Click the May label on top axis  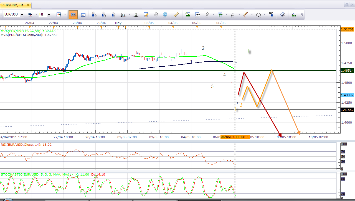(118, 23)
